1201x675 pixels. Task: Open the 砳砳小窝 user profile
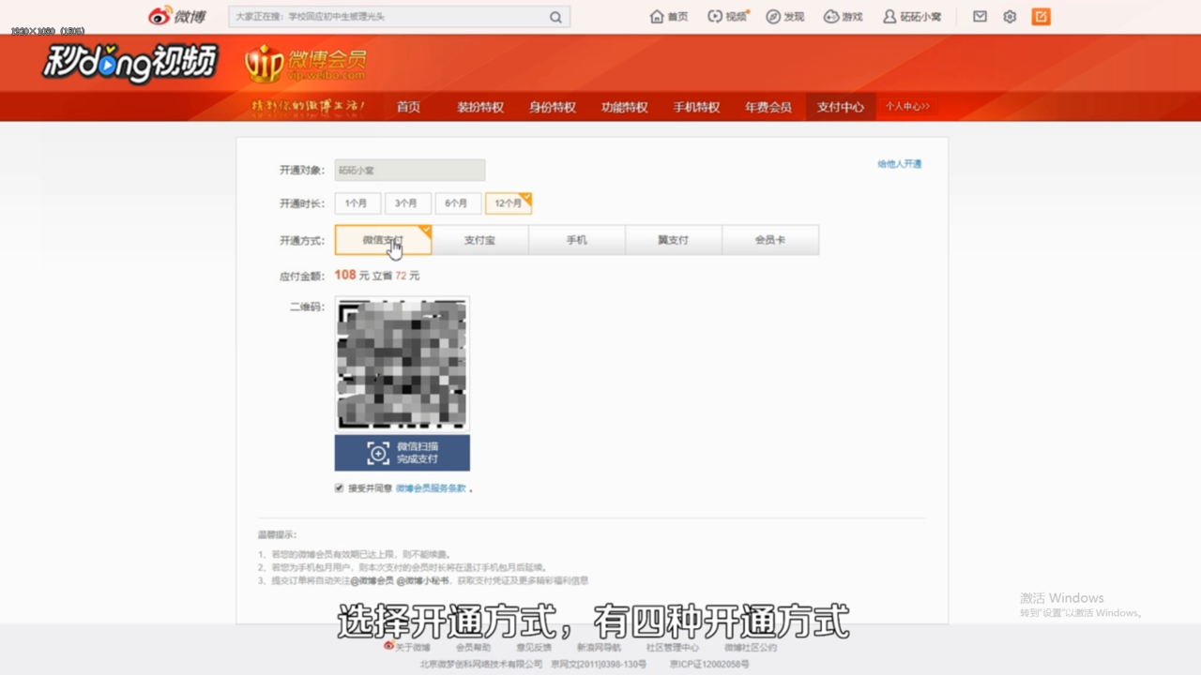[x=912, y=17]
